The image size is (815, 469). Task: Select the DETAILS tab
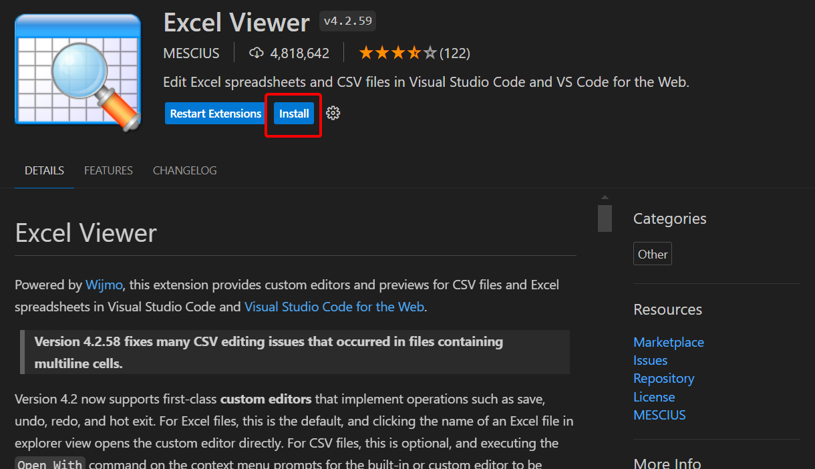[44, 170]
